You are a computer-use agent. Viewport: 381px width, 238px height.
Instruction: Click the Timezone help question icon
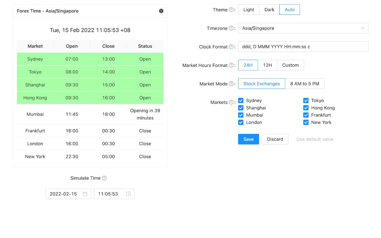231,28
